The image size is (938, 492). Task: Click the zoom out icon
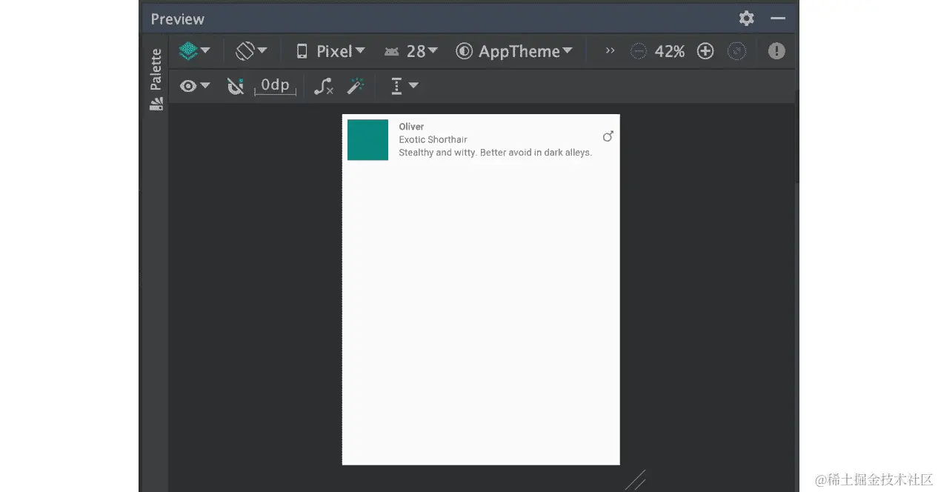pyautogui.click(x=638, y=50)
